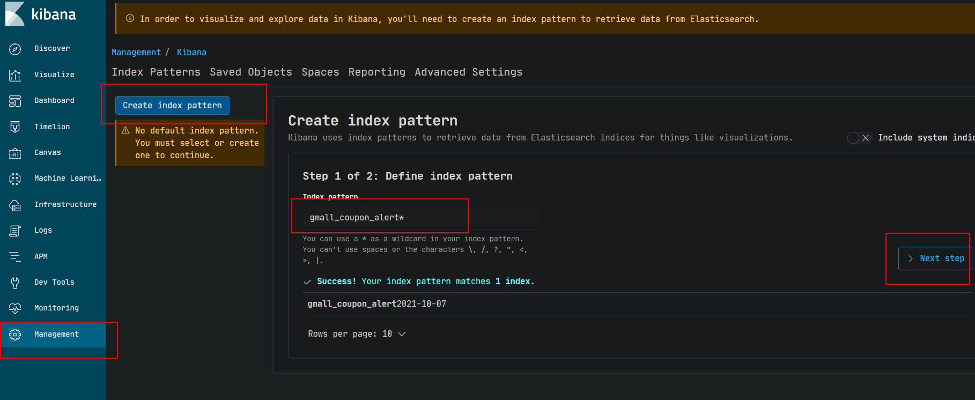Open Discover via its compass icon
Screen dimensions: 975x400
[15, 49]
